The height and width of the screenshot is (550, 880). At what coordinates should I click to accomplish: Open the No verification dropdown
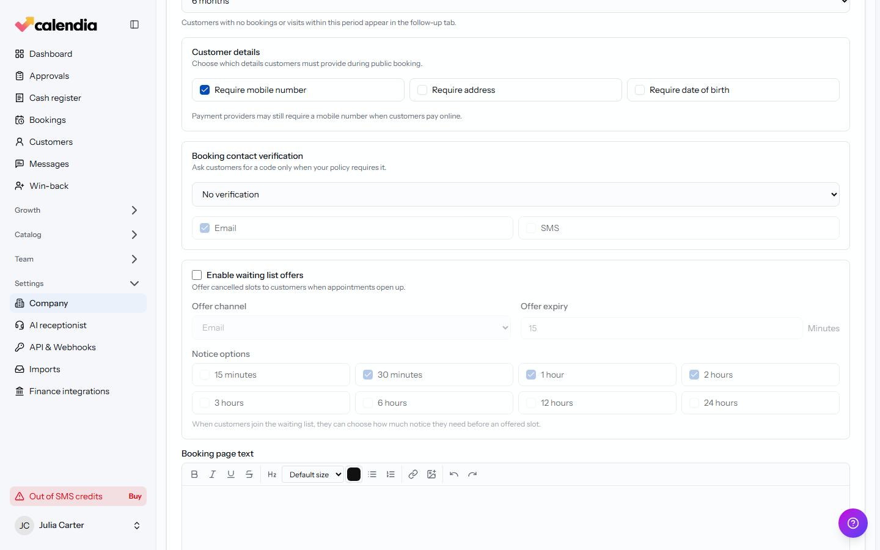516,194
